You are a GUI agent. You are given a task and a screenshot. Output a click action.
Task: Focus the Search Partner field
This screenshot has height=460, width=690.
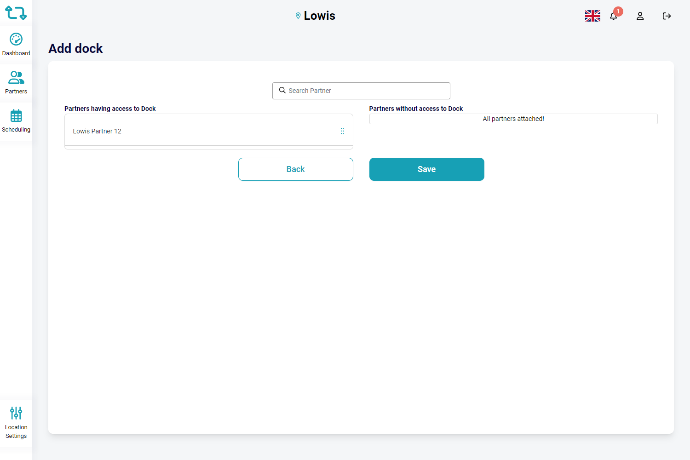pos(366,91)
